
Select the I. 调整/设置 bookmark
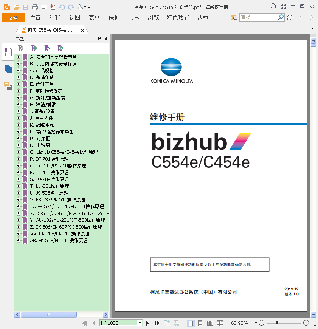[x=42, y=111]
